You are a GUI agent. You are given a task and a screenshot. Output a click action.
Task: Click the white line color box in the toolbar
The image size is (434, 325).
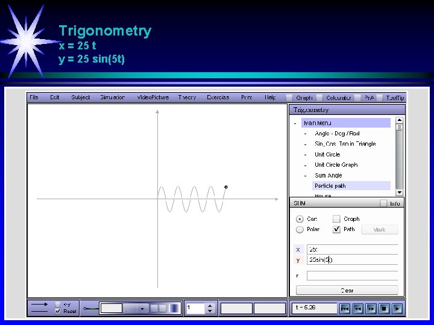(112, 308)
